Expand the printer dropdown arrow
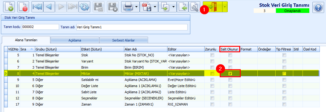326x112 pixels. [x=136, y=7]
